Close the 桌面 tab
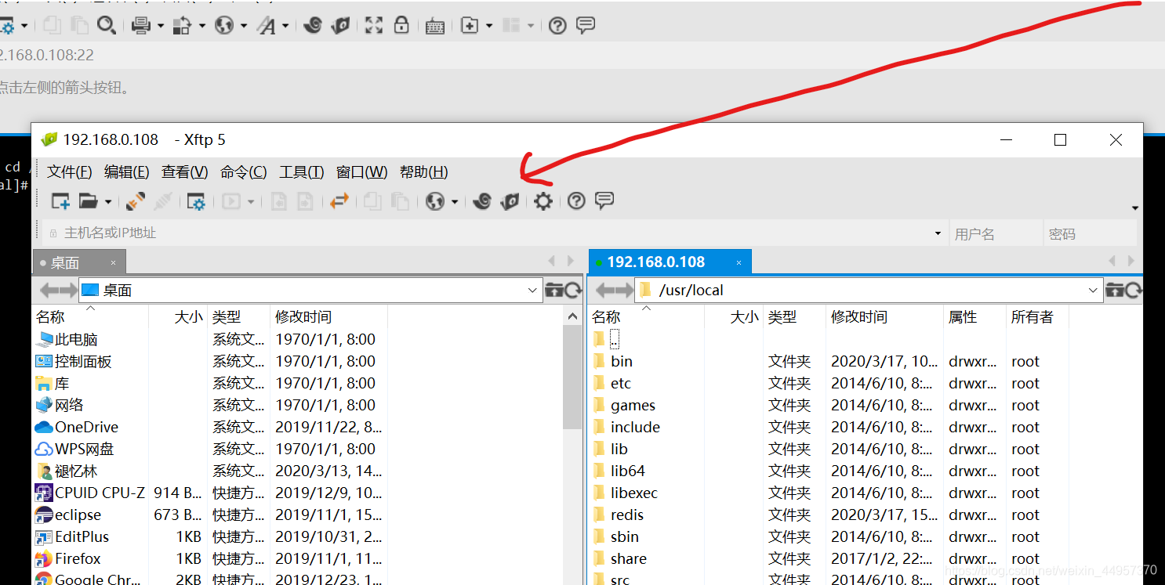The height and width of the screenshot is (585, 1165). pos(114,263)
